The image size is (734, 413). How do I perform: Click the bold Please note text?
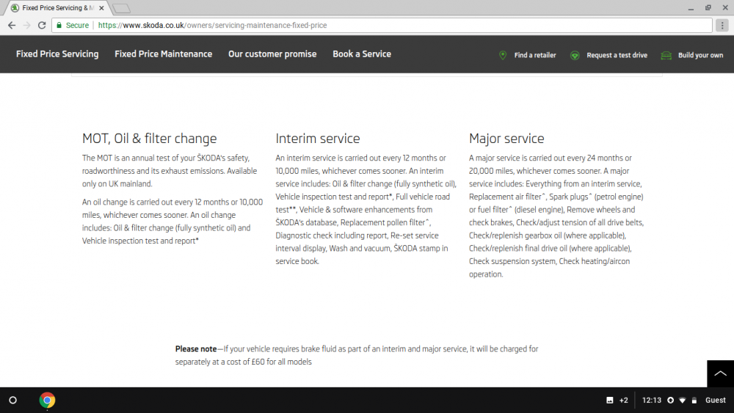point(196,349)
